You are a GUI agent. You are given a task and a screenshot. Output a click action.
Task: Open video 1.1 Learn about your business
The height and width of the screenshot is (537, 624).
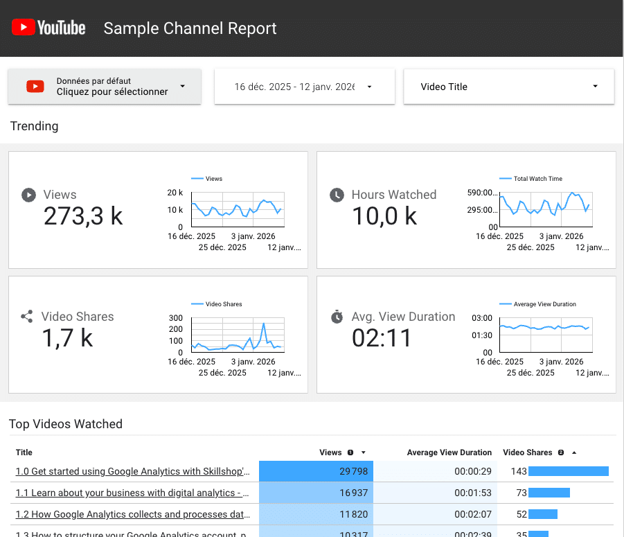pos(132,493)
